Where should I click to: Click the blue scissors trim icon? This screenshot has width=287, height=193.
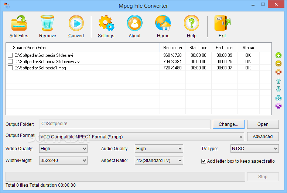point(279,98)
